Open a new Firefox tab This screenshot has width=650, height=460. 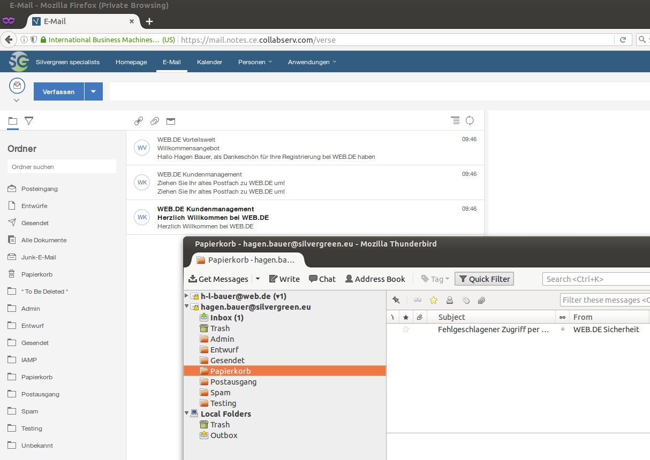coord(149,21)
